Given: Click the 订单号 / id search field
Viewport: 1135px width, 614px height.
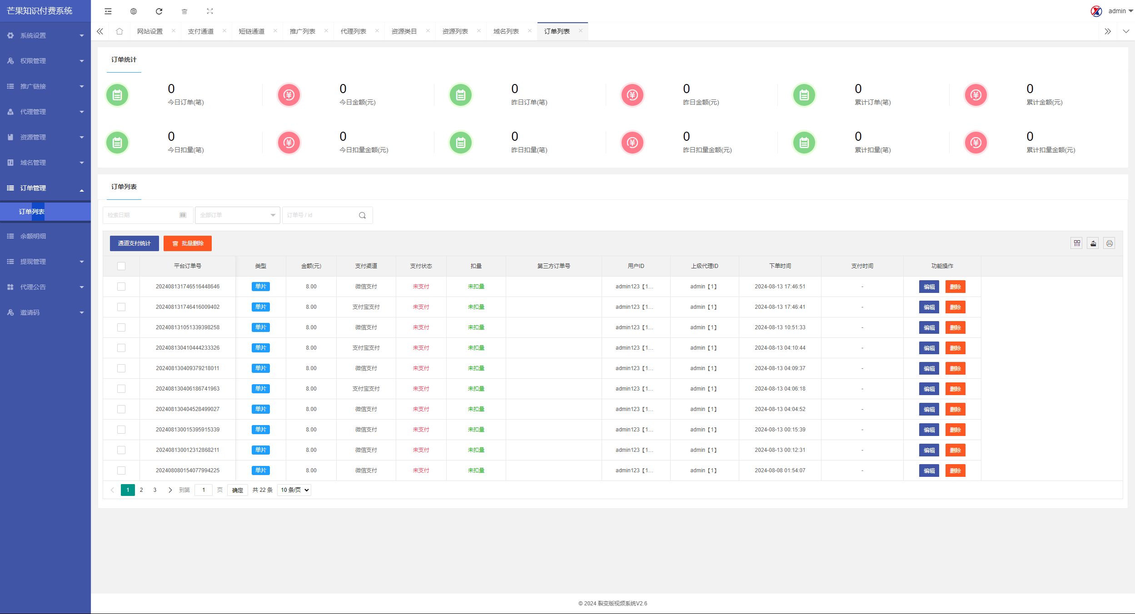Looking at the screenshot, I should point(328,215).
